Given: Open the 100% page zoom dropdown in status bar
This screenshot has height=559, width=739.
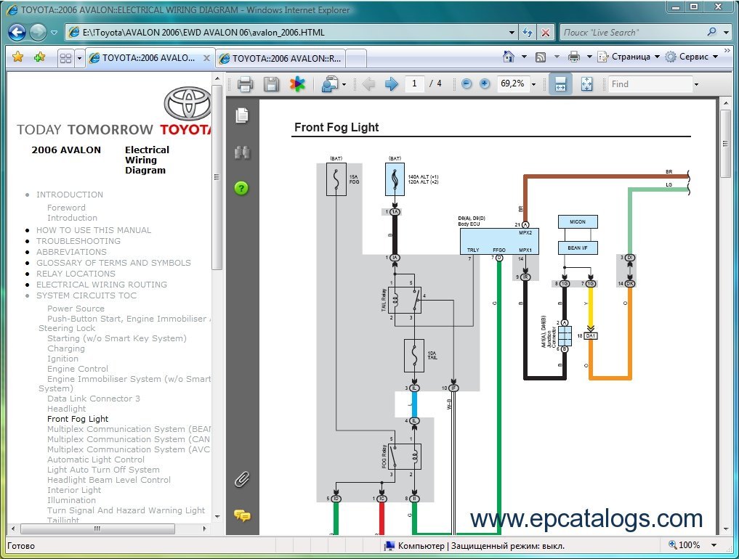Looking at the screenshot, I should (714, 545).
